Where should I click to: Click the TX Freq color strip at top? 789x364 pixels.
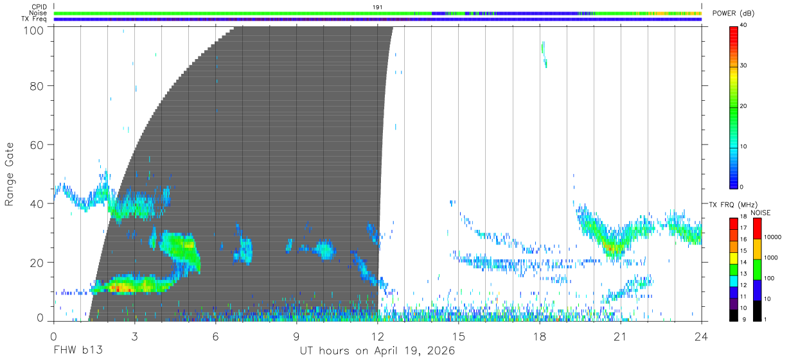[x=378, y=19]
